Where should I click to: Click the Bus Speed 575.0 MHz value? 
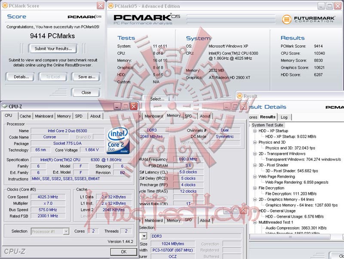pos(48,210)
